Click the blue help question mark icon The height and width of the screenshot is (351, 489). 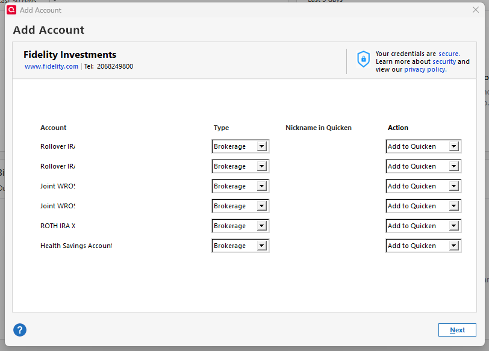(20, 330)
